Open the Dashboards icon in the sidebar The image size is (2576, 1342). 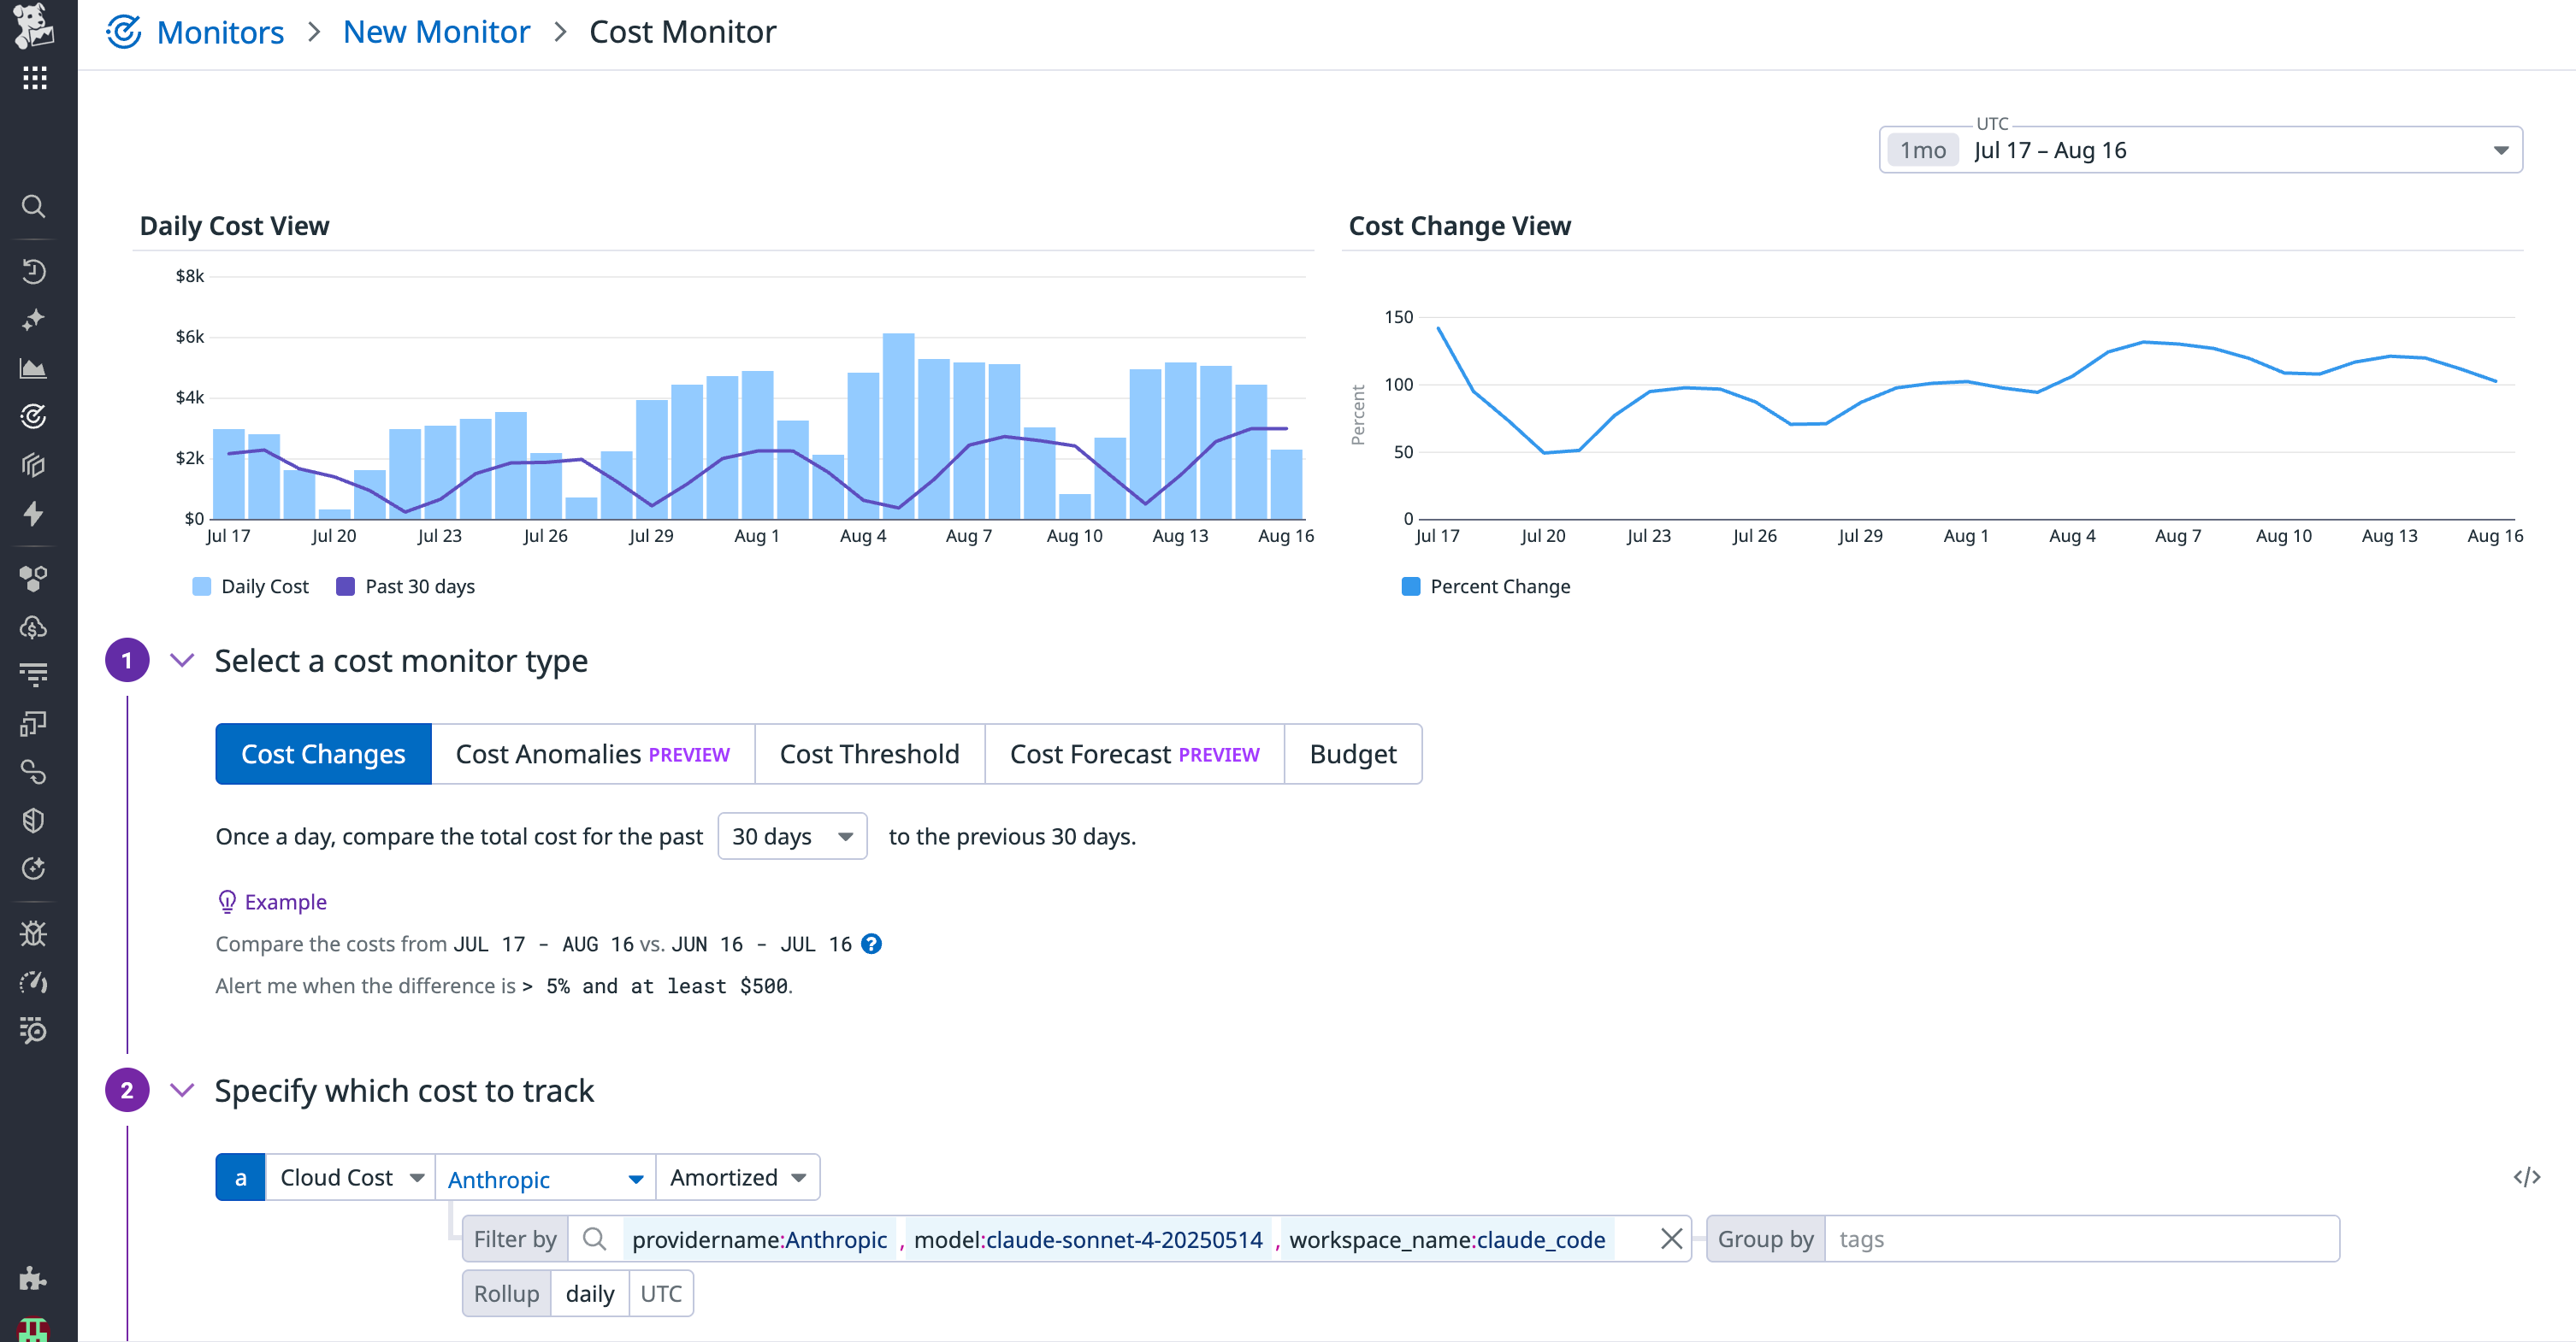34,368
